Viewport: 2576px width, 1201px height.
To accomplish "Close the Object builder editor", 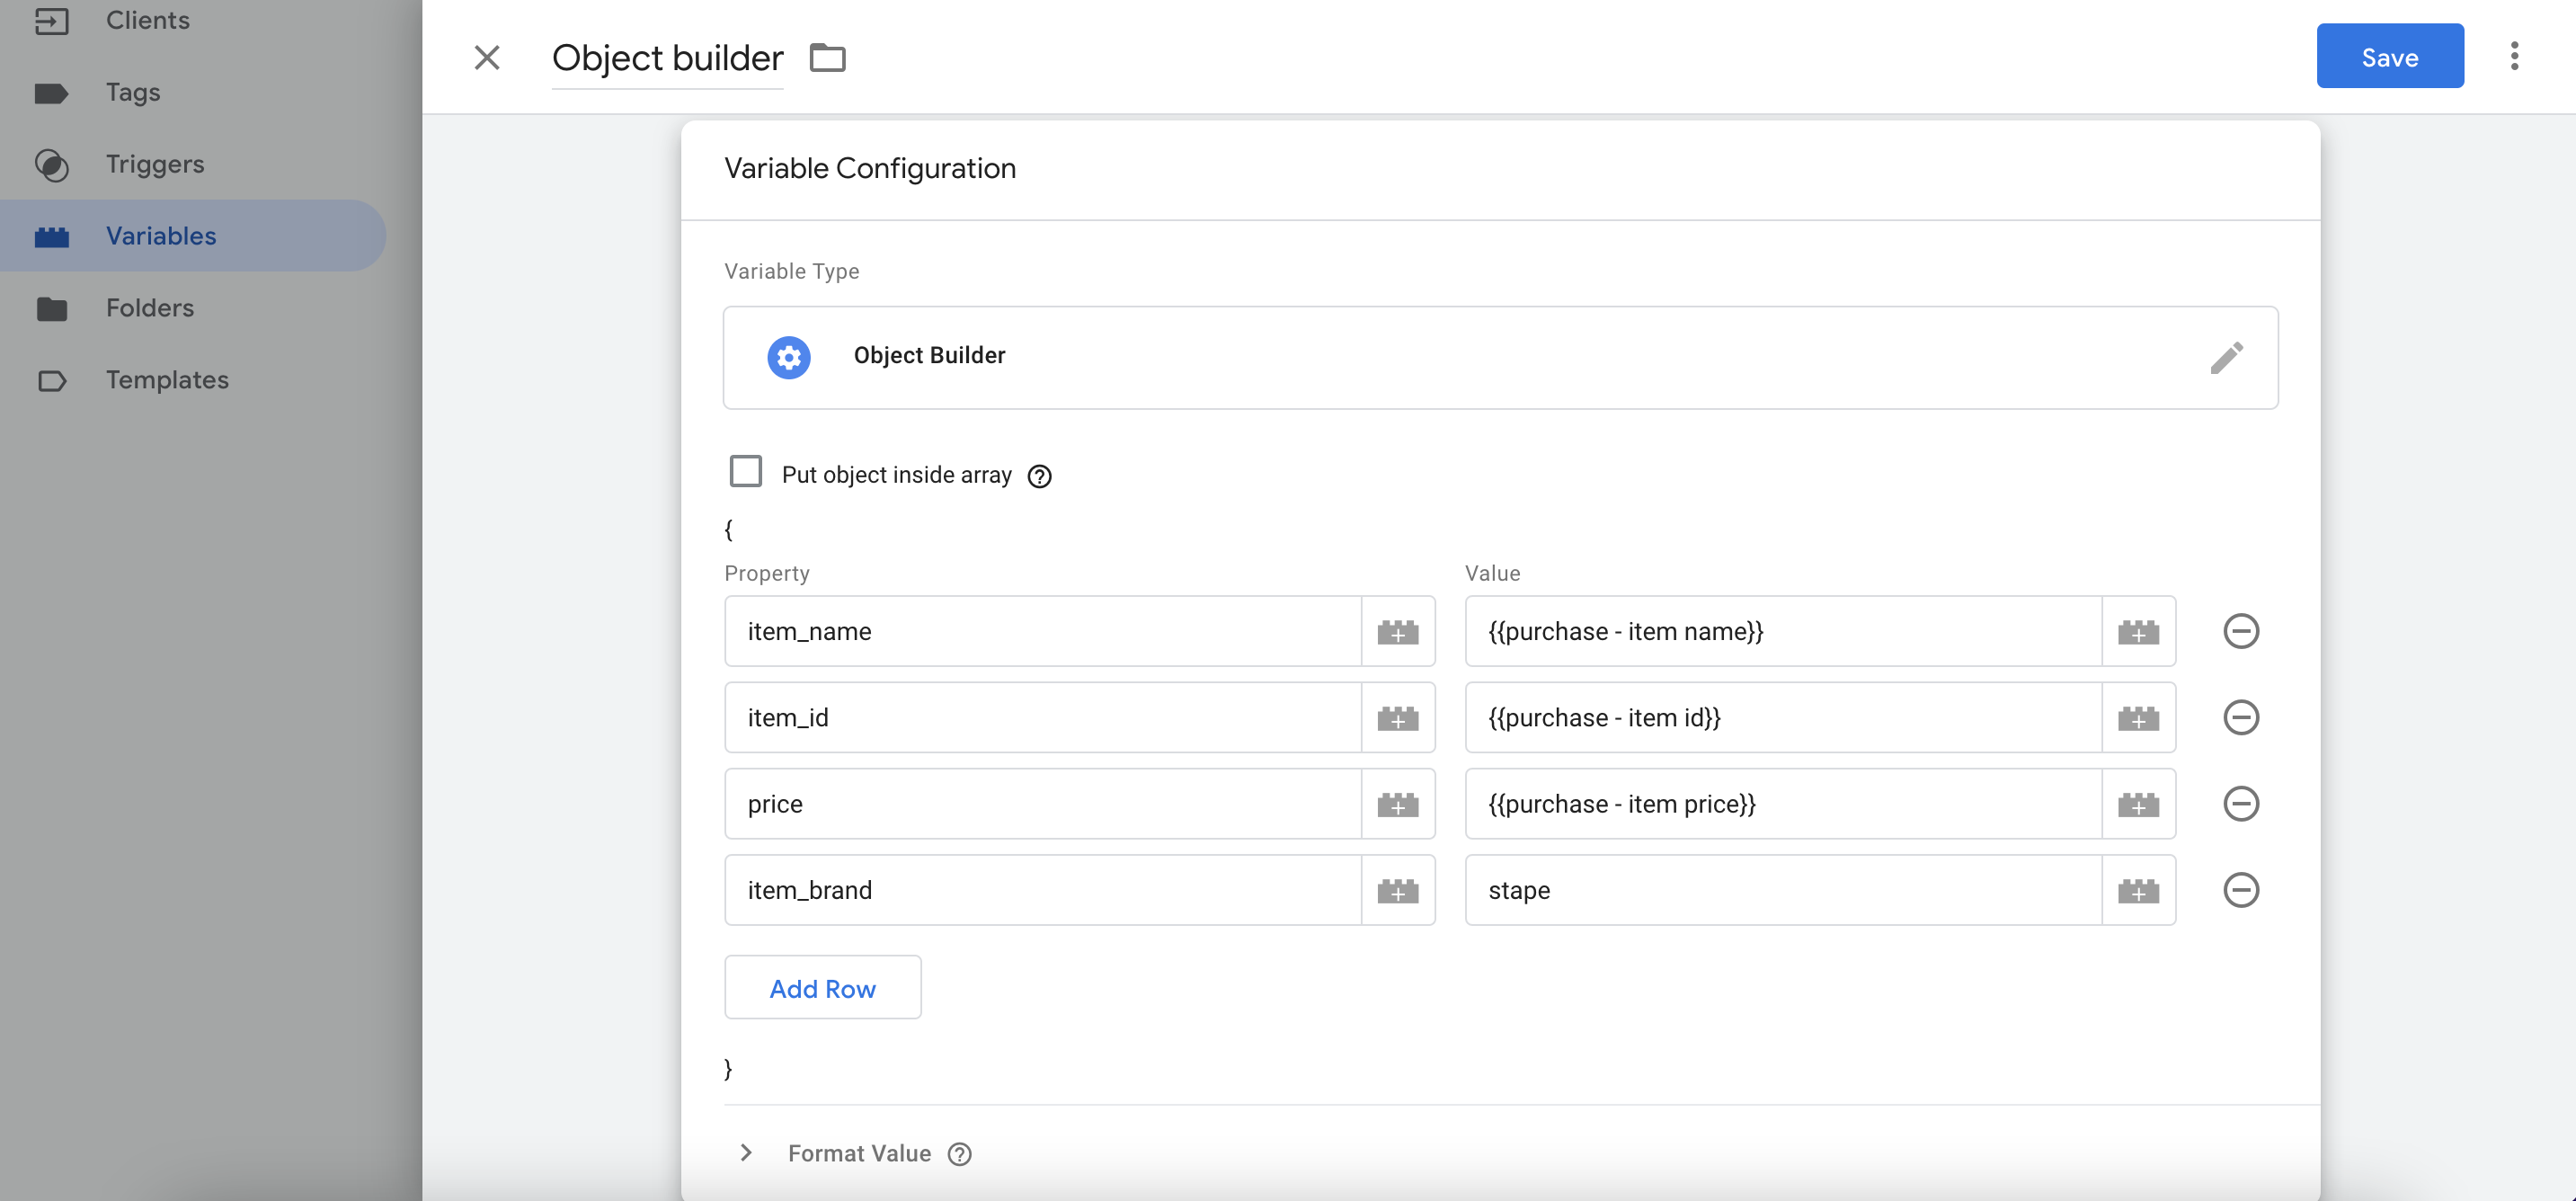I will (x=487, y=58).
